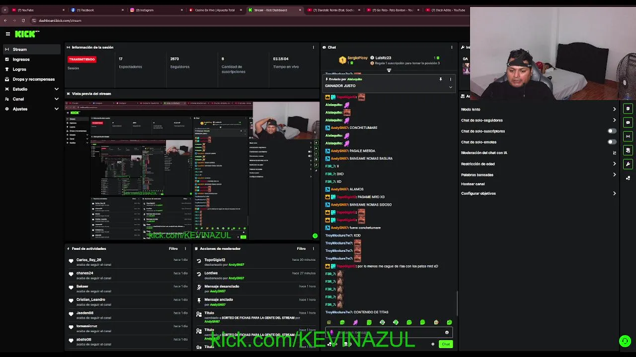The image size is (636, 357).
Task: Click the stream preview thumbnail
Action: tap(193, 171)
